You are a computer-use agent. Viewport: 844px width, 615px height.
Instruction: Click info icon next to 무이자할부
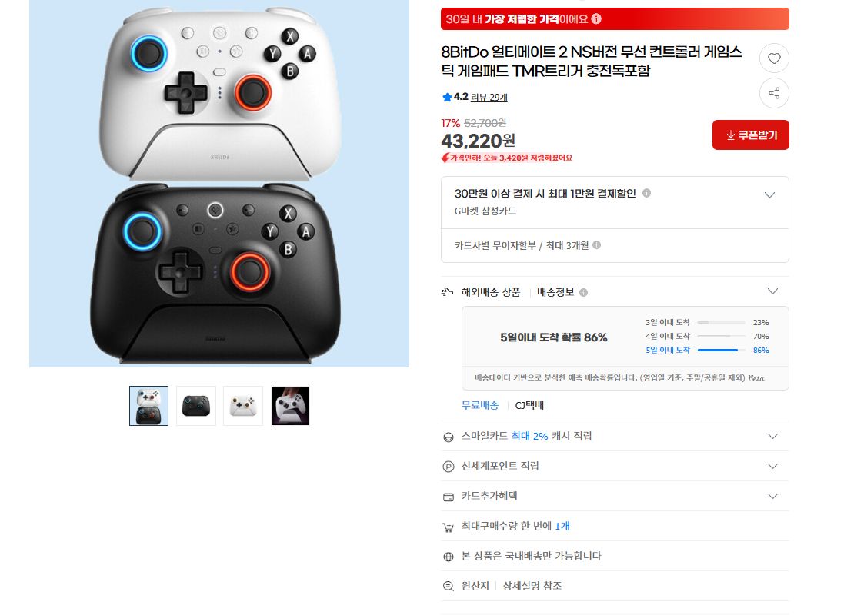click(x=596, y=244)
